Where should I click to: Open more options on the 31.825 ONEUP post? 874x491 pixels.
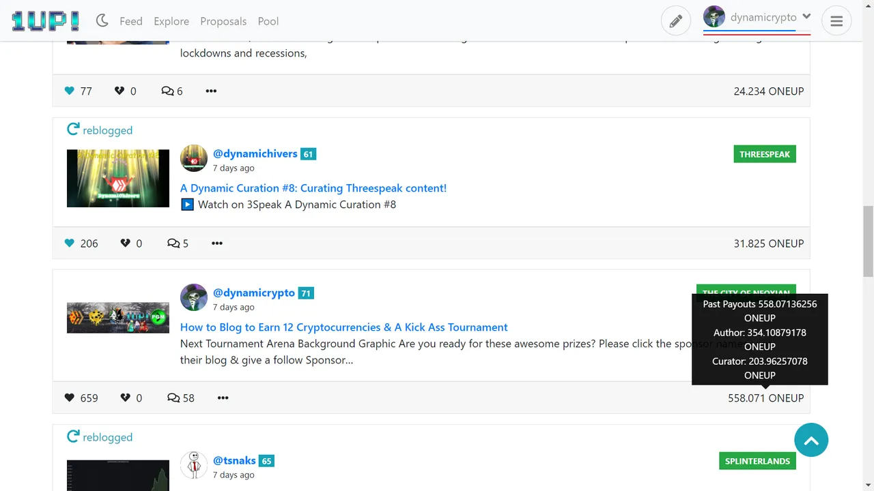coord(217,243)
